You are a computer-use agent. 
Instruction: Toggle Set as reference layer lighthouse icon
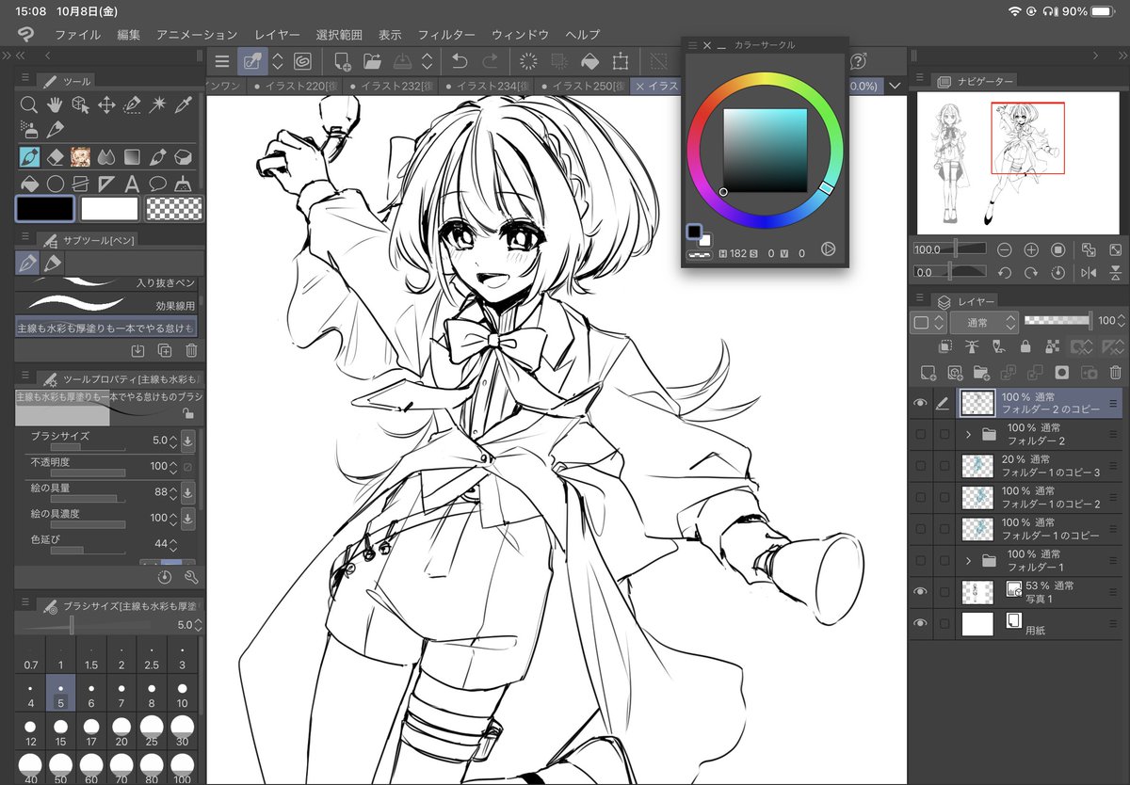971,347
